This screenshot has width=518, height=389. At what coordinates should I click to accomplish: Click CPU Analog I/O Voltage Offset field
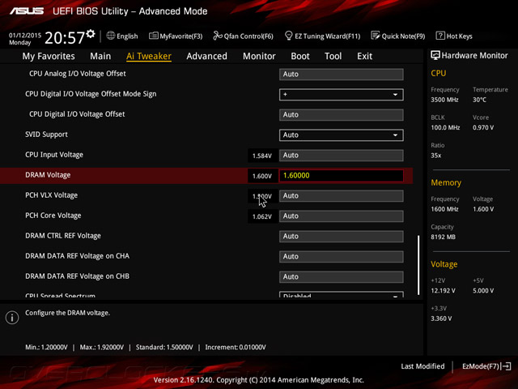click(342, 74)
